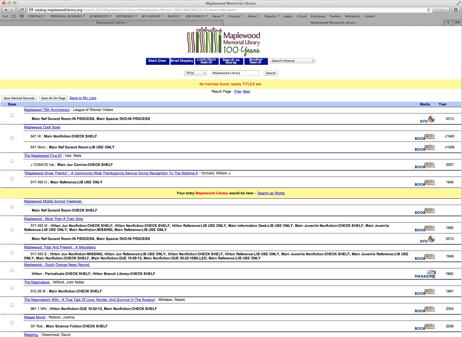Open Top Sites grid icon

pos(22,16)
